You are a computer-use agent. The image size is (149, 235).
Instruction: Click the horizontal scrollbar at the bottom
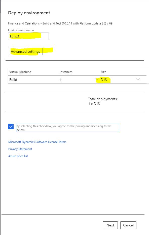point(73,215)
